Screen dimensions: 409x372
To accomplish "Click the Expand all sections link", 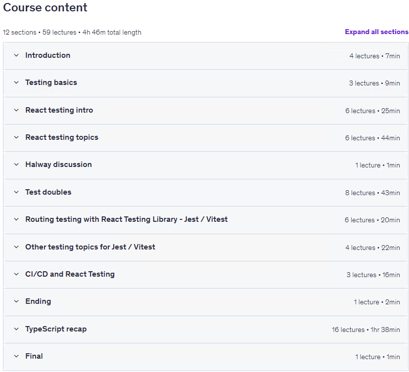I will click(376, 32).
